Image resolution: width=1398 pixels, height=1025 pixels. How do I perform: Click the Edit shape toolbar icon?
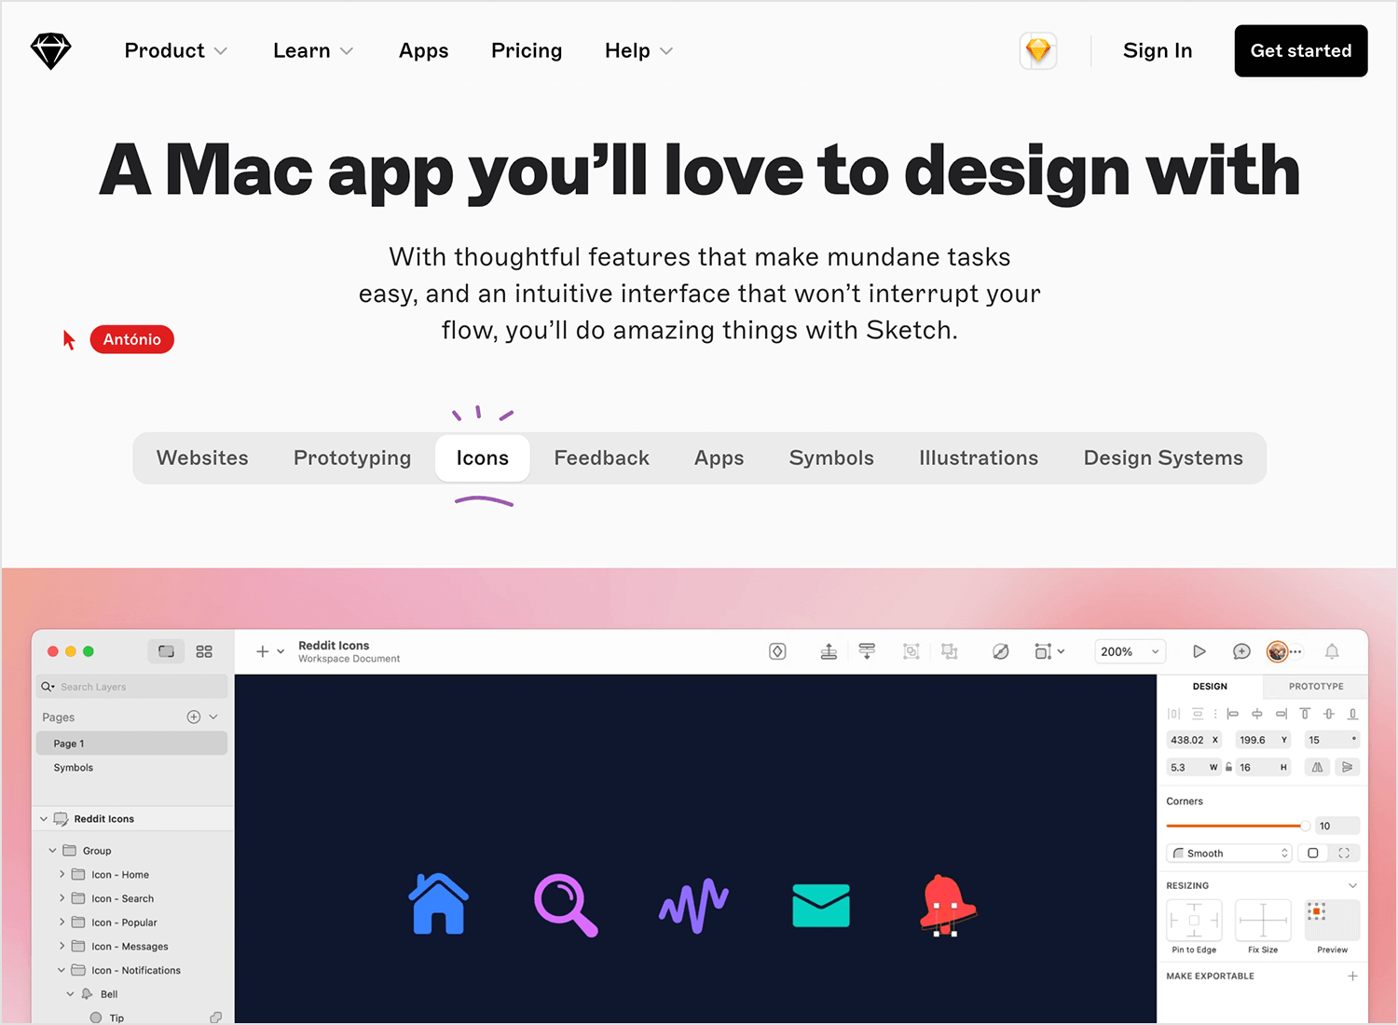(1000, 651)
